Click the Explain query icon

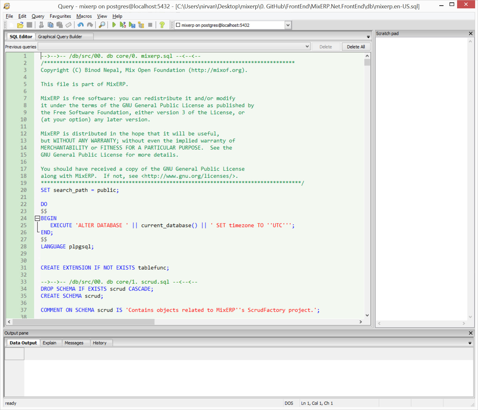(141, 25)
